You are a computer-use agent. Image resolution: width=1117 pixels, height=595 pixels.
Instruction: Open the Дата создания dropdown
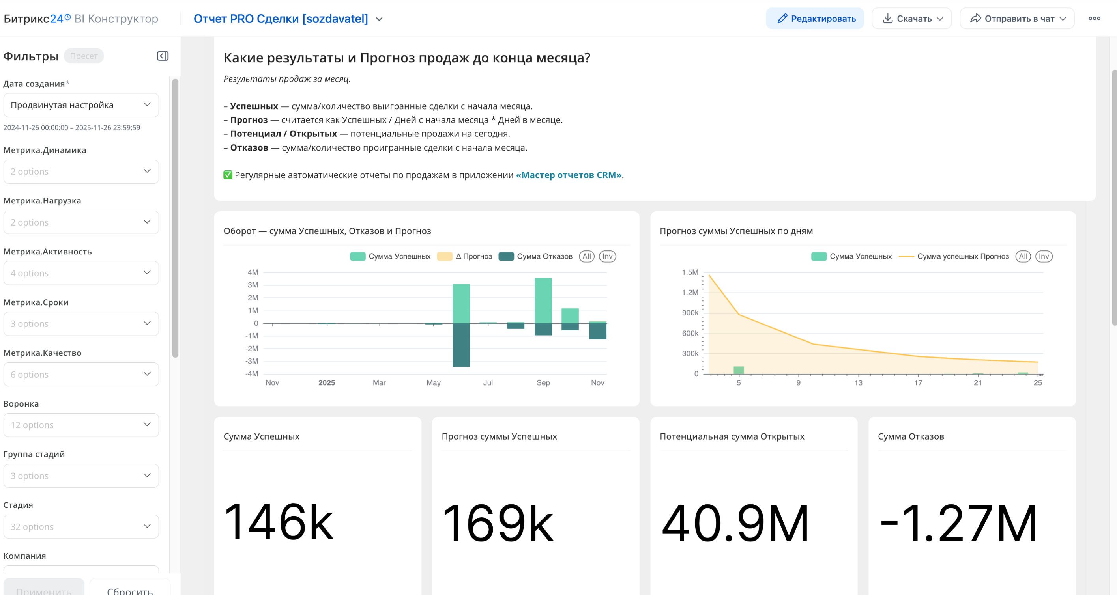point(81,105)
